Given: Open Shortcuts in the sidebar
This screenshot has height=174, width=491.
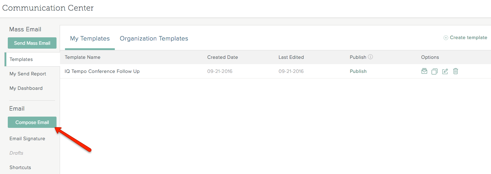Looking at the screenshot, I should click(x=20, y=167).
